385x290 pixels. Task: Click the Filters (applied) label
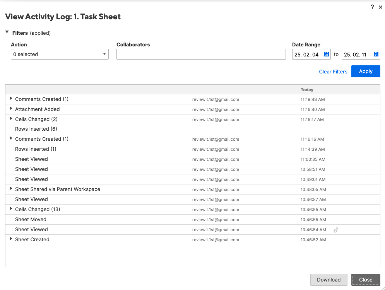click(x=31, y=33)
